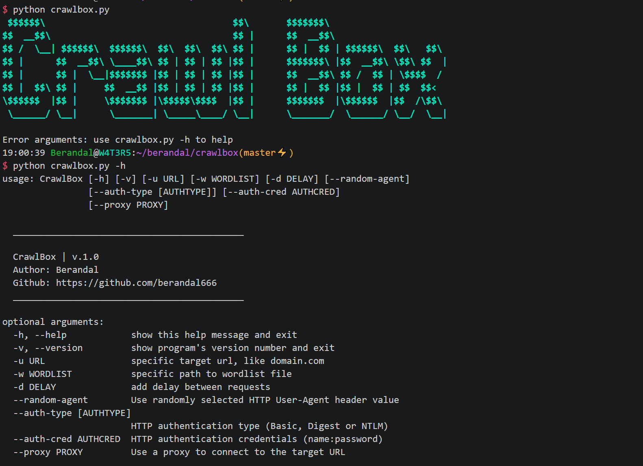The width and height of the screenshot is (643, 466).
Task: Click the username 'Berandal' in the prompt
Action: pyautogui.click(x=72, y=153)
